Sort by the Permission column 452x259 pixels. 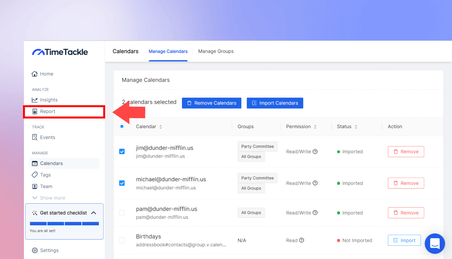pos(315,127)
